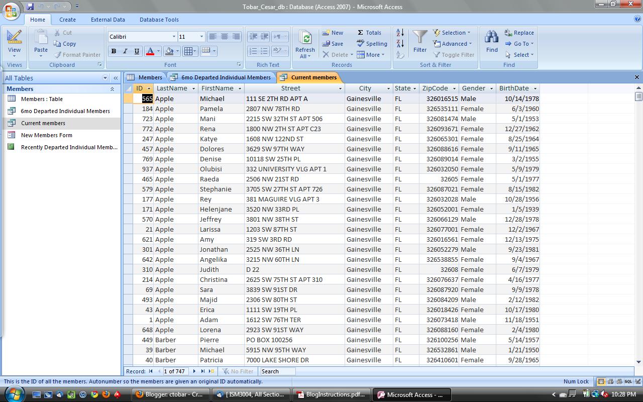The image size is (643, 402).
Task: Toggle underline formatting
Action: [137, 51]
